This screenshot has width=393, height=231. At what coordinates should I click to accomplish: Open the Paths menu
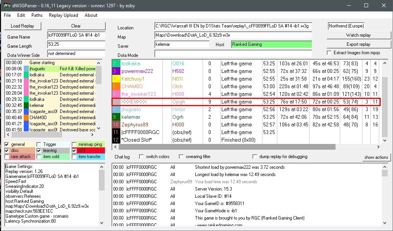[37, 15]
